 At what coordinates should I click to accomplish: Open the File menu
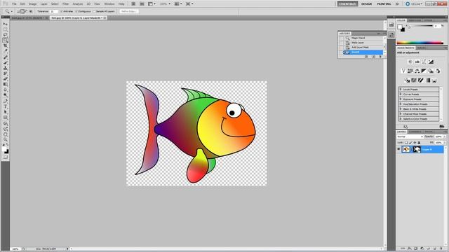click(14, 4)
